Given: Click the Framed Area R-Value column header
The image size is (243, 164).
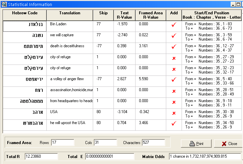Looking at the screenshot, I should [151, 15].
